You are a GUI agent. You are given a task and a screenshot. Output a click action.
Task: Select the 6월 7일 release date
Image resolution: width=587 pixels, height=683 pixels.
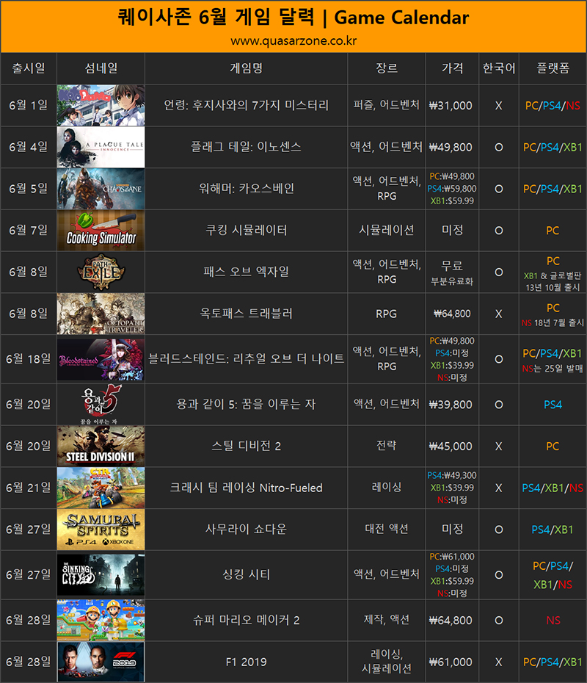tap(29, 231)
